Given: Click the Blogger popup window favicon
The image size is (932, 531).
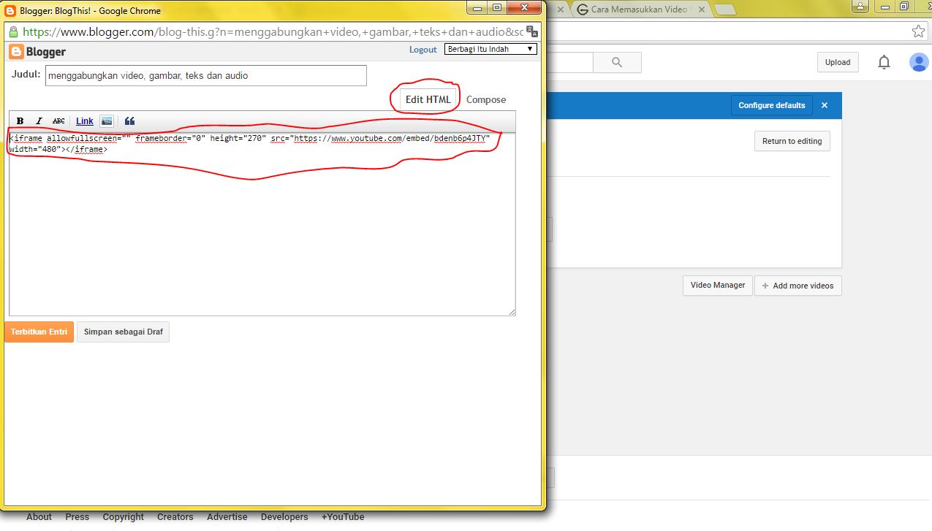Looking at the screenshot, I should (x=11, y=11).
